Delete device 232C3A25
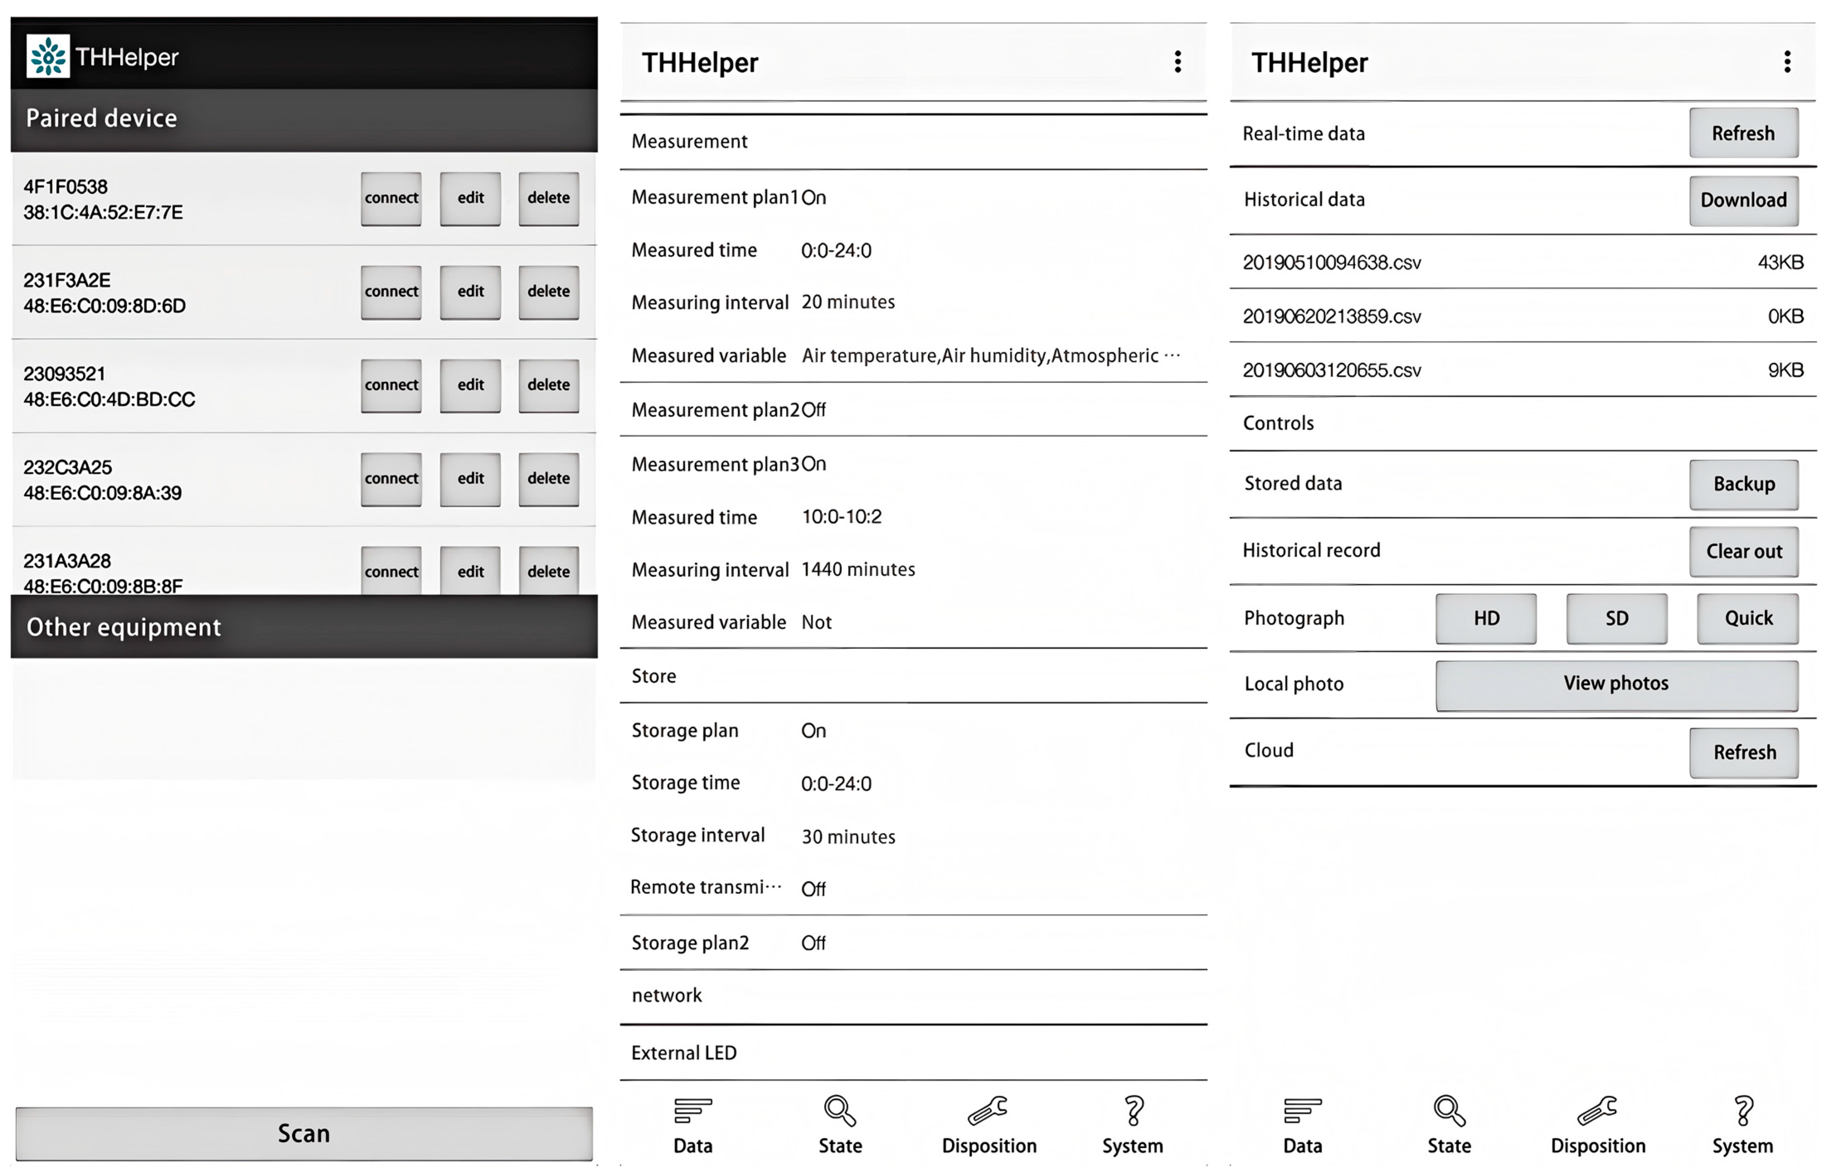This screenshot has width=1834, height=1176. (550, 480)
